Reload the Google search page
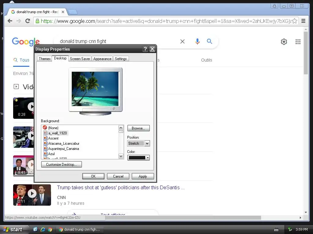The height and width of the screenshot is (234, 313). tap(28, 21)
